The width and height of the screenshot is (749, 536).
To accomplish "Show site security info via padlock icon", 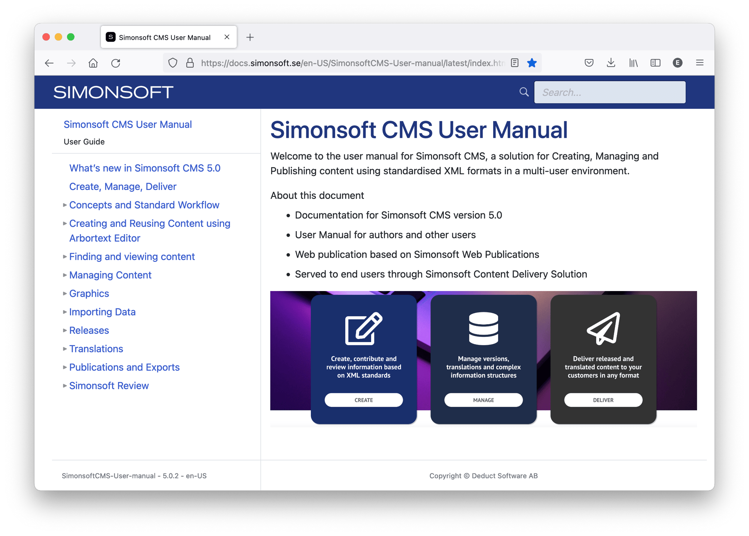I will [190, 63].
